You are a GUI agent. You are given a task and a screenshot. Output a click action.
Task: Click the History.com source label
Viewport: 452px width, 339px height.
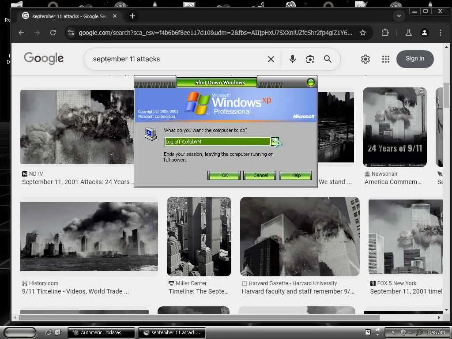[x=44, y=283]
